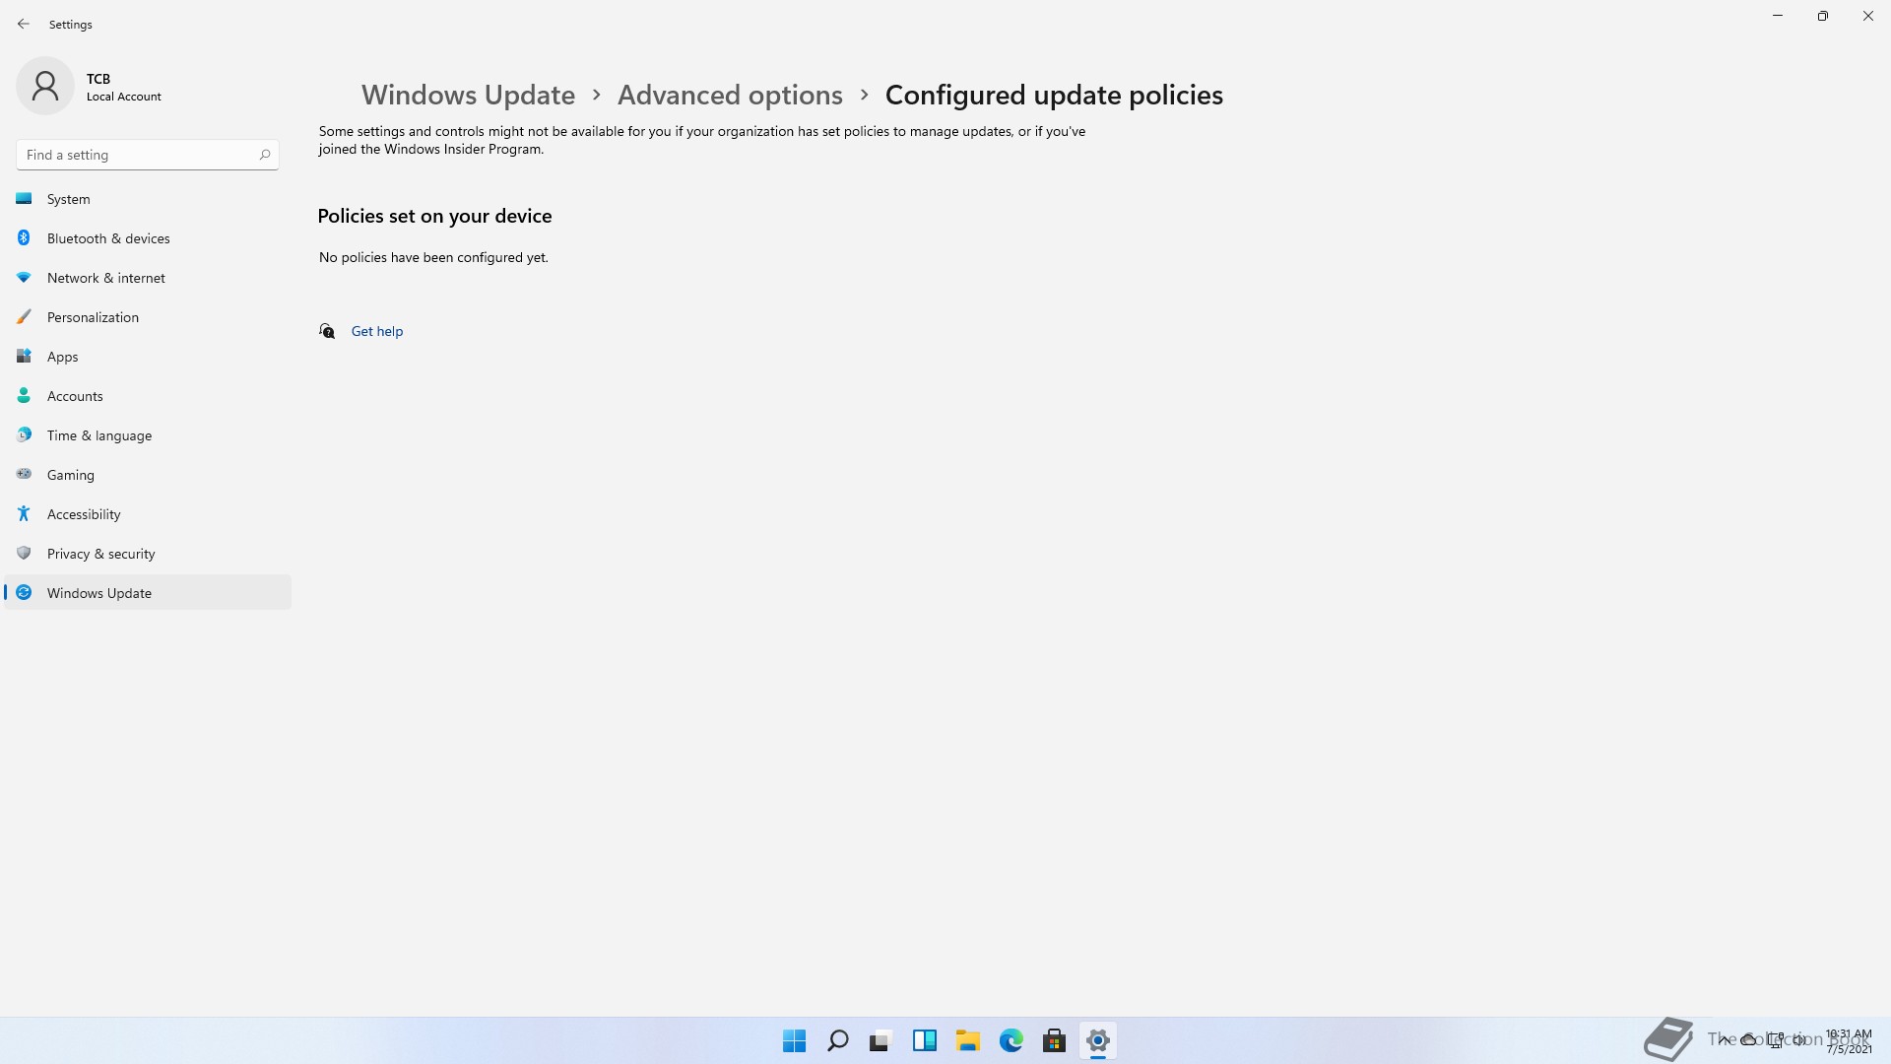The width and height of the screenshot is (1891, 1064).
Task: Click Settings gear on taskbar
Action: pos(1097,1040)
